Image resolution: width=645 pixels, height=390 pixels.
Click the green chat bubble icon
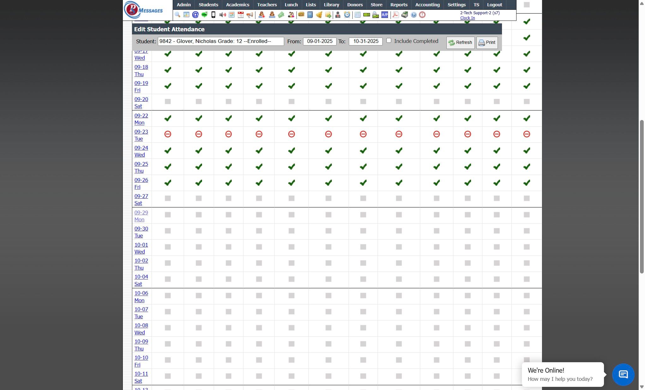[x=204, y=15]
